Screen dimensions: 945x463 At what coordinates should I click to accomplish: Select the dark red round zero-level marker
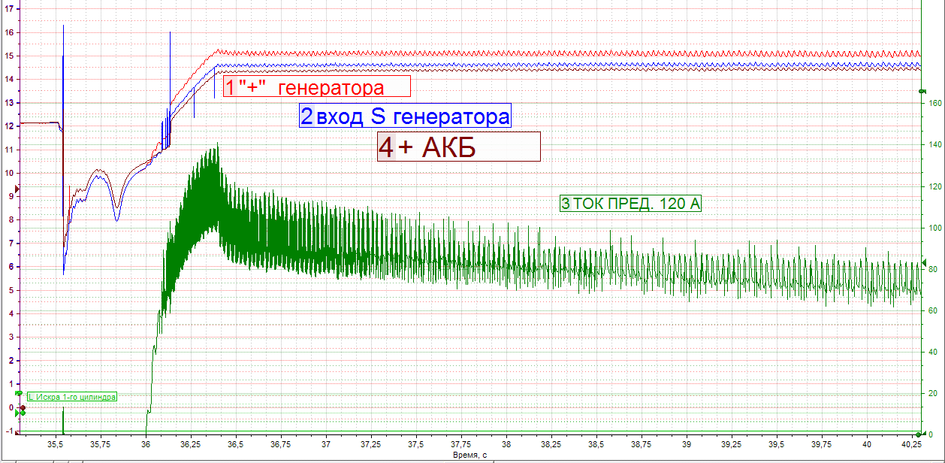[23, 407]
